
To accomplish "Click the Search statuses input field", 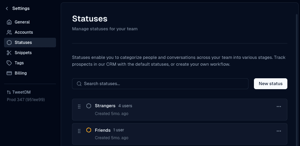I will (x=164, y=84).
